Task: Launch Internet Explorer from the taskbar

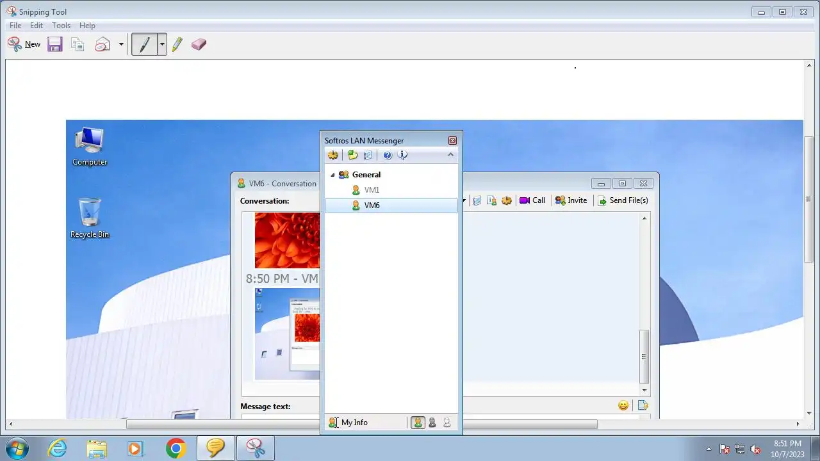Action: point(58,448)
